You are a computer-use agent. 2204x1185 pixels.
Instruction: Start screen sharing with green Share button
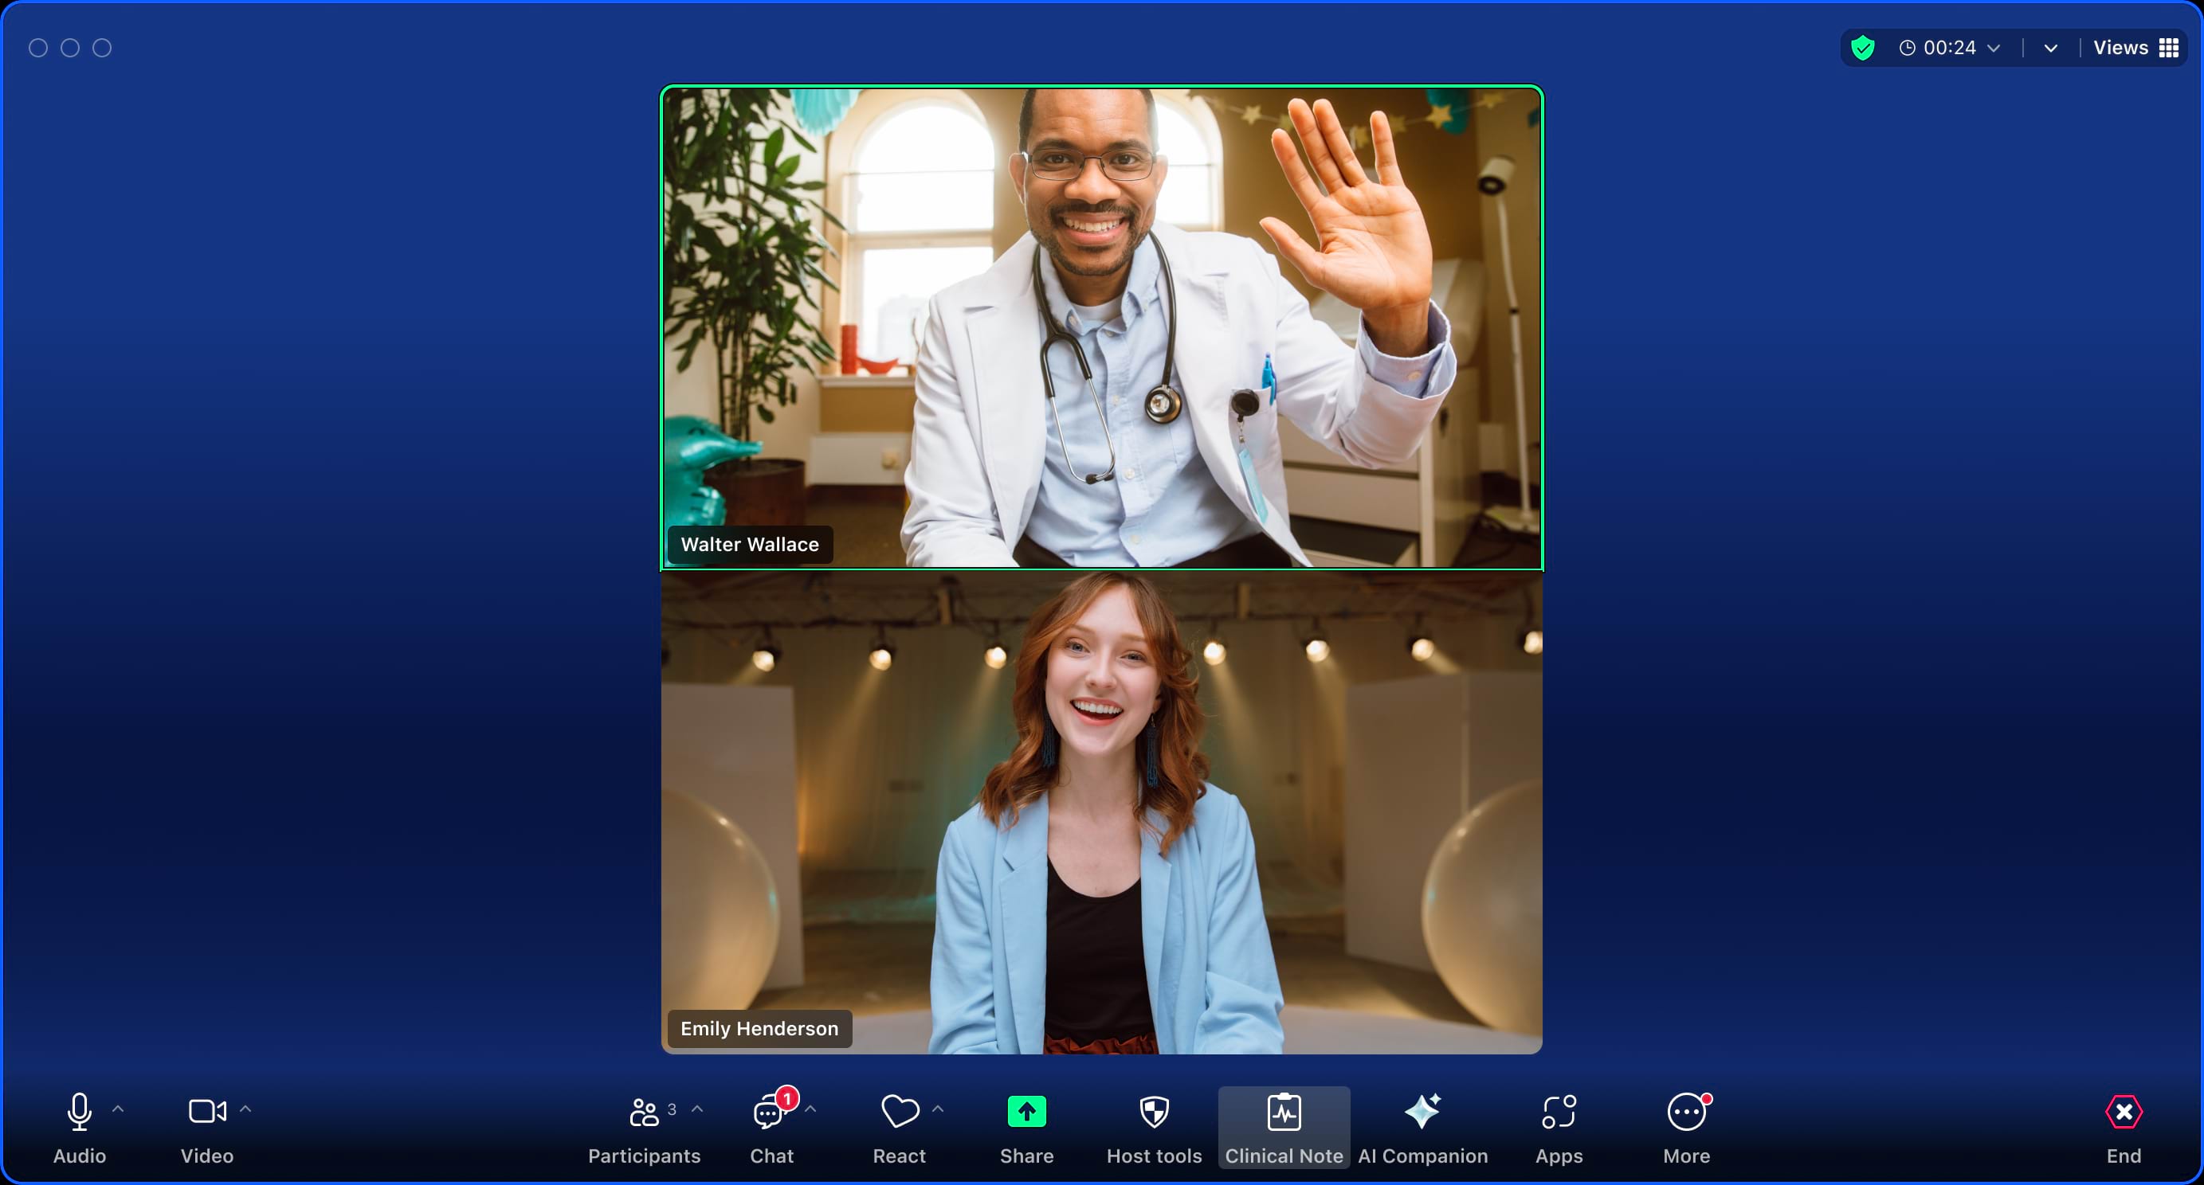(1027, 1112)
